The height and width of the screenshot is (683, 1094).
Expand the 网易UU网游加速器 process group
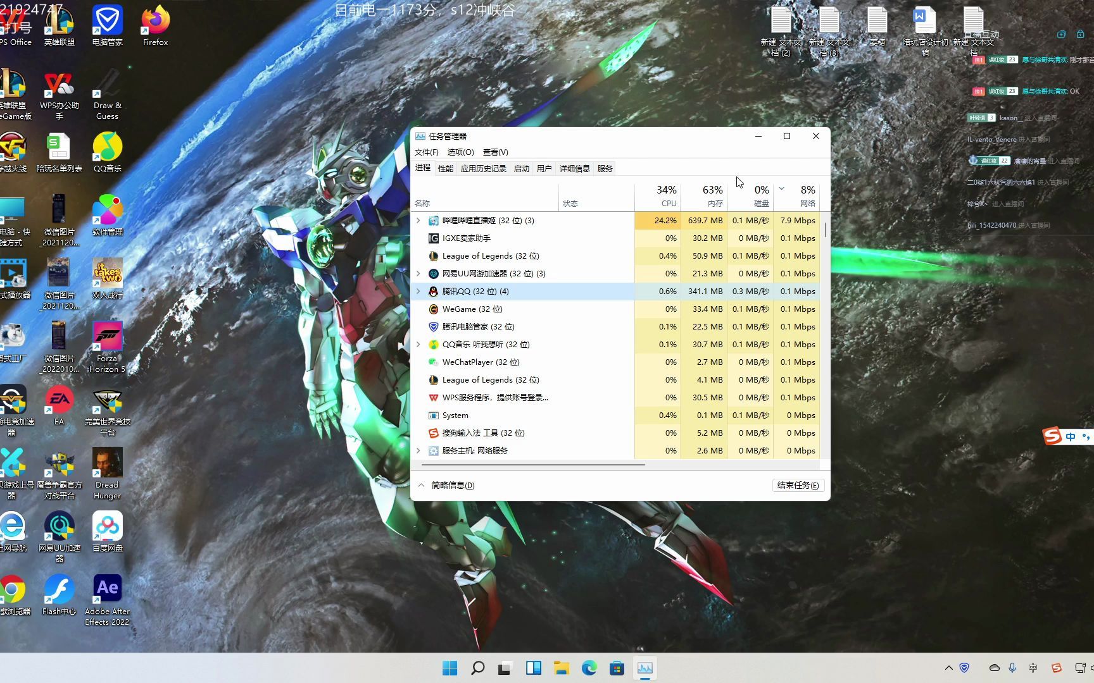[x=418, y=273]
